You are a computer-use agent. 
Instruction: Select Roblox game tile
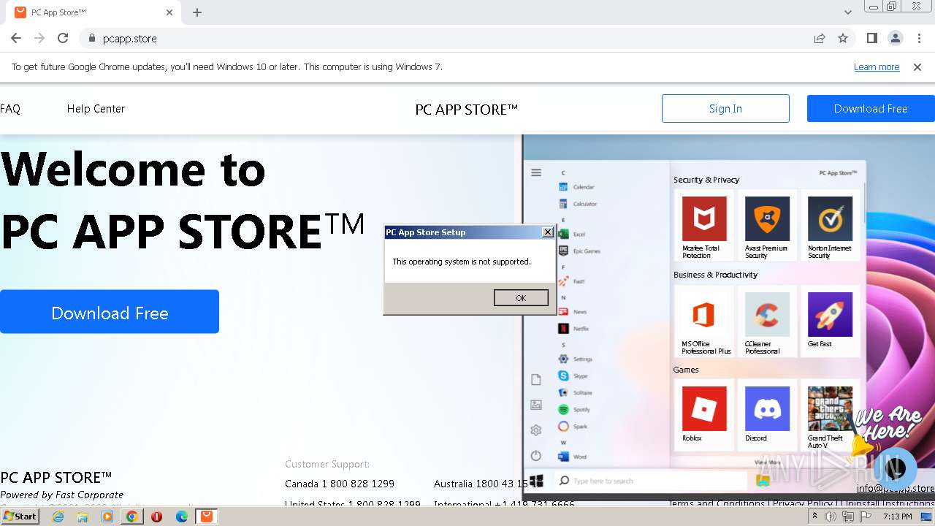coord(704,414)
